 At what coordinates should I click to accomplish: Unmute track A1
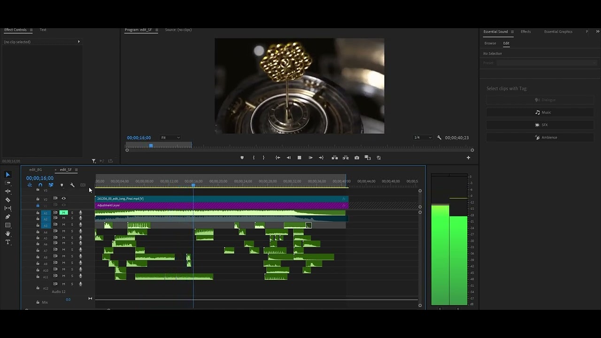pyautogui.click(x=63, y=213)
